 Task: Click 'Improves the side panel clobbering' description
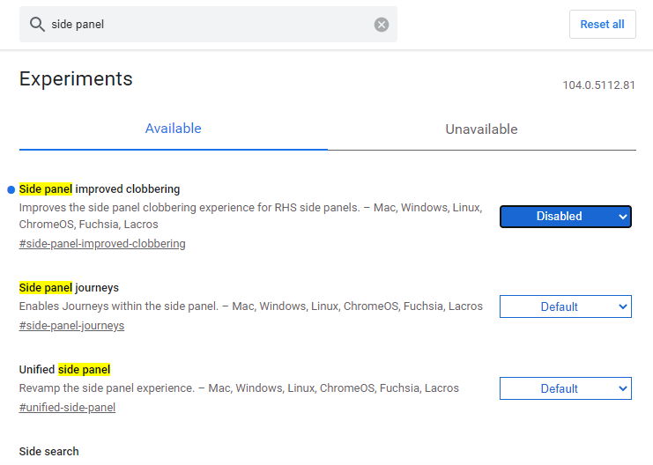pos(250,216)
